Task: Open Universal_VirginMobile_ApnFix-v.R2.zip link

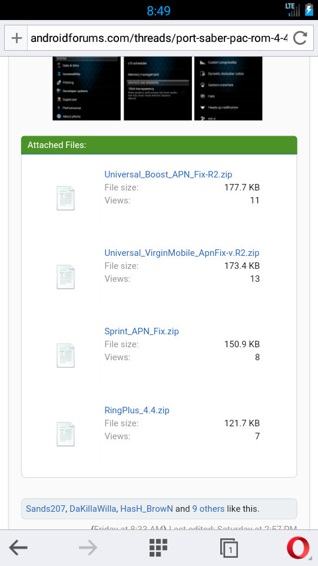Action: point(182,253)
